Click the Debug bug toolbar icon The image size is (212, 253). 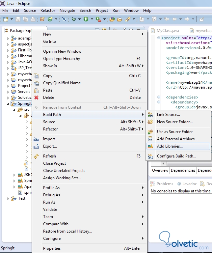click(x=73, y=19)
